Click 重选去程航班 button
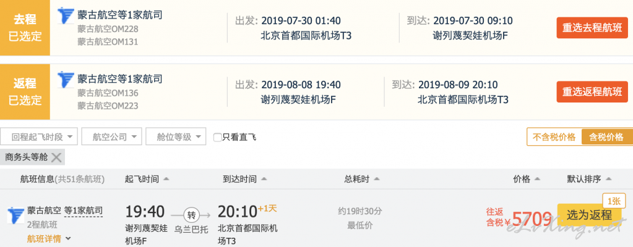This screenshot has width=633, height=247. click(x=592, y=28)
